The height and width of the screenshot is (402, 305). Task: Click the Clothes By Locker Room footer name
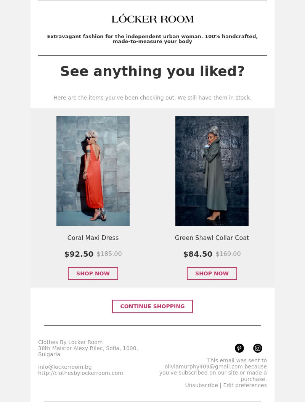point(71,342)
